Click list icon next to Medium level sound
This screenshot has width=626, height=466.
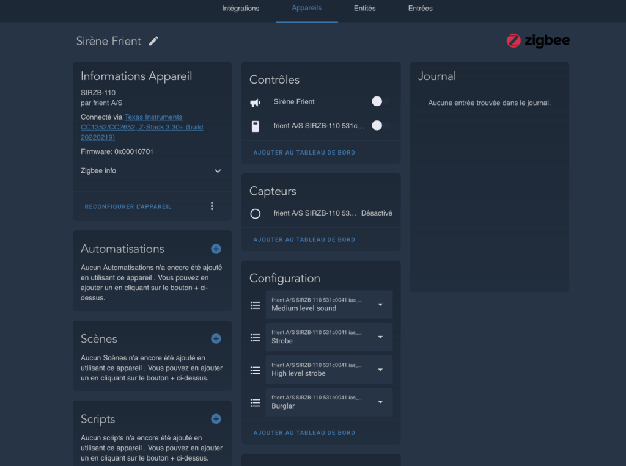click(x=256, y=305)
